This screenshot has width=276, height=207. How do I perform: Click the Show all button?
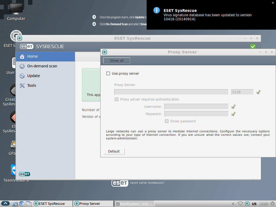(x=116, y=61)
